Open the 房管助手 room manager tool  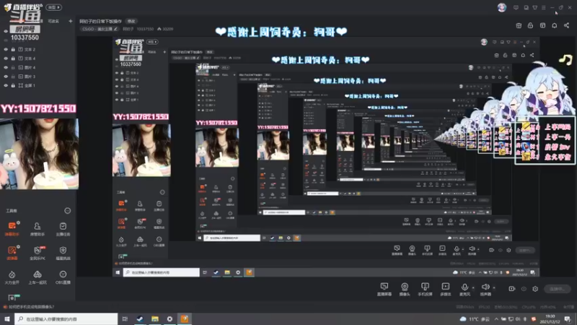tap(38, 229)
